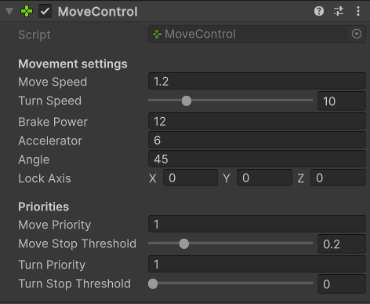370x304 pixels.
Task: Open the MoveControl three-dot options menu
Action: [x=358, y=11]
